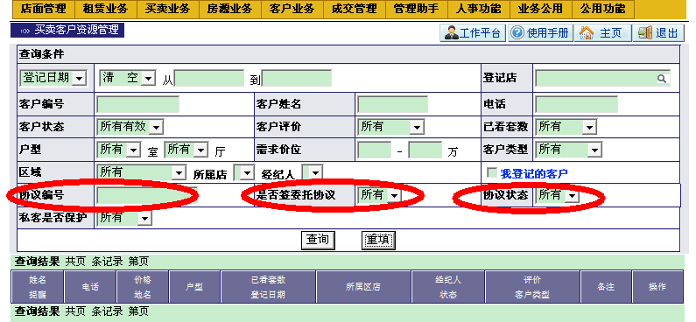Click the 操作 column header
Viewport: 696px width, 322px height.
657,287
